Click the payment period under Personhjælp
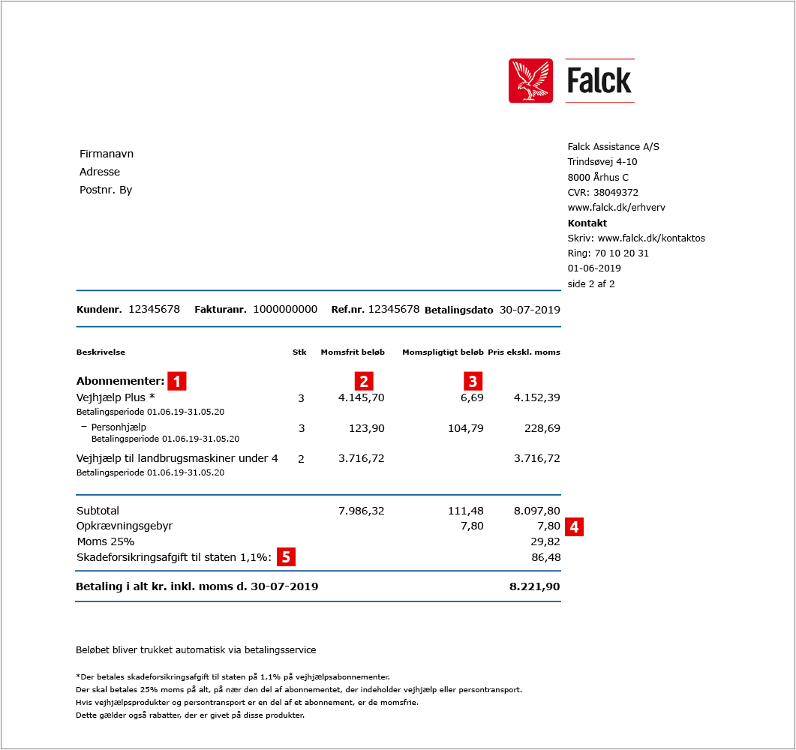Viewport: 796px width, 750px height. click(166, 439)
